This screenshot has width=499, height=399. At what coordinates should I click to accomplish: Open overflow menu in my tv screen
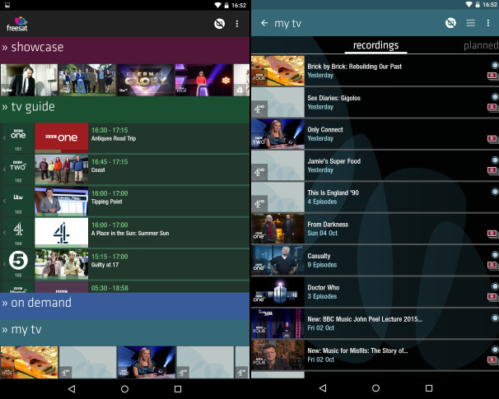488,23
